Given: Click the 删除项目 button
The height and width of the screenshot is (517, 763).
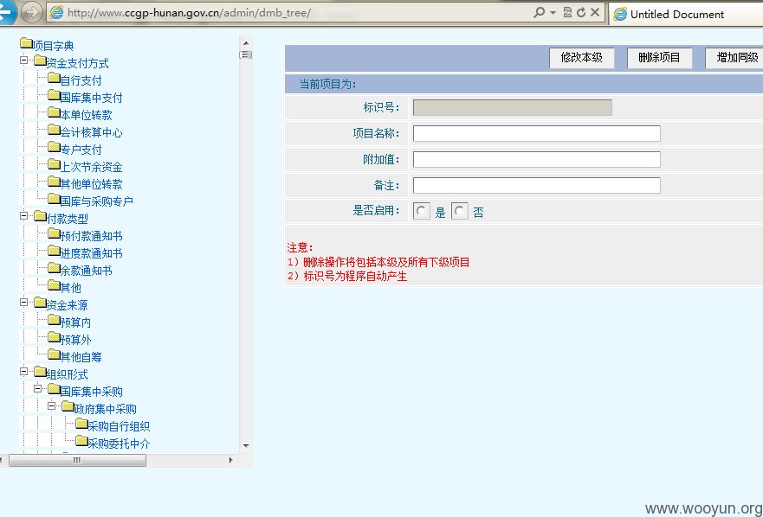Looking at the screenshot, I should pos(659,58).
